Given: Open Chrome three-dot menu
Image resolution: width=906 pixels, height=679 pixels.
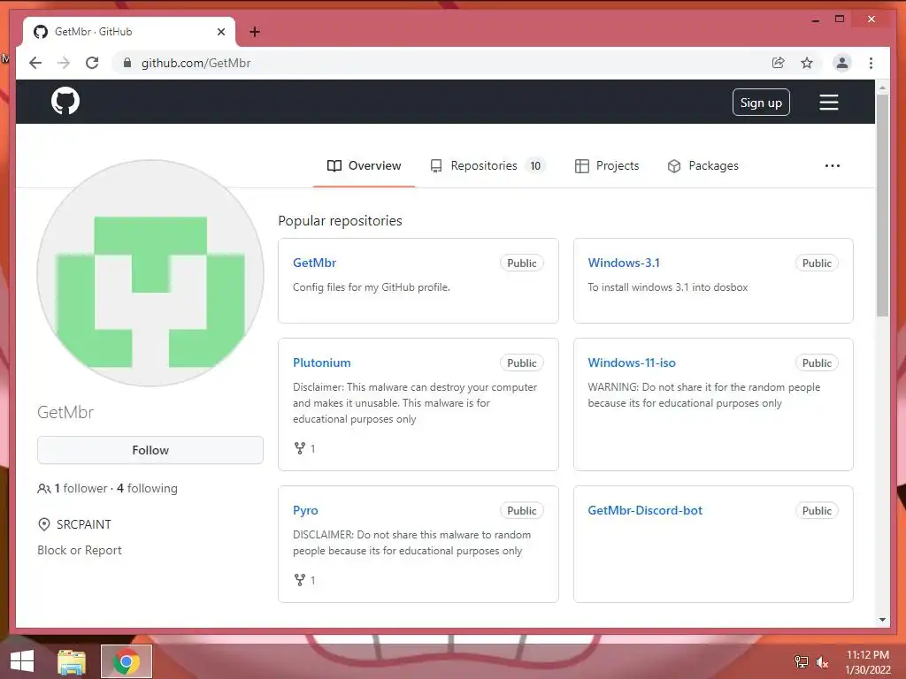Looking at the screenshot, I should 871,63.
